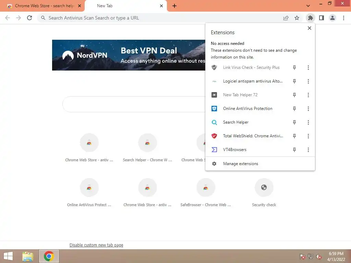Close the Extensions popup
This screenshot has height=263, width=351.
(310, 28)
